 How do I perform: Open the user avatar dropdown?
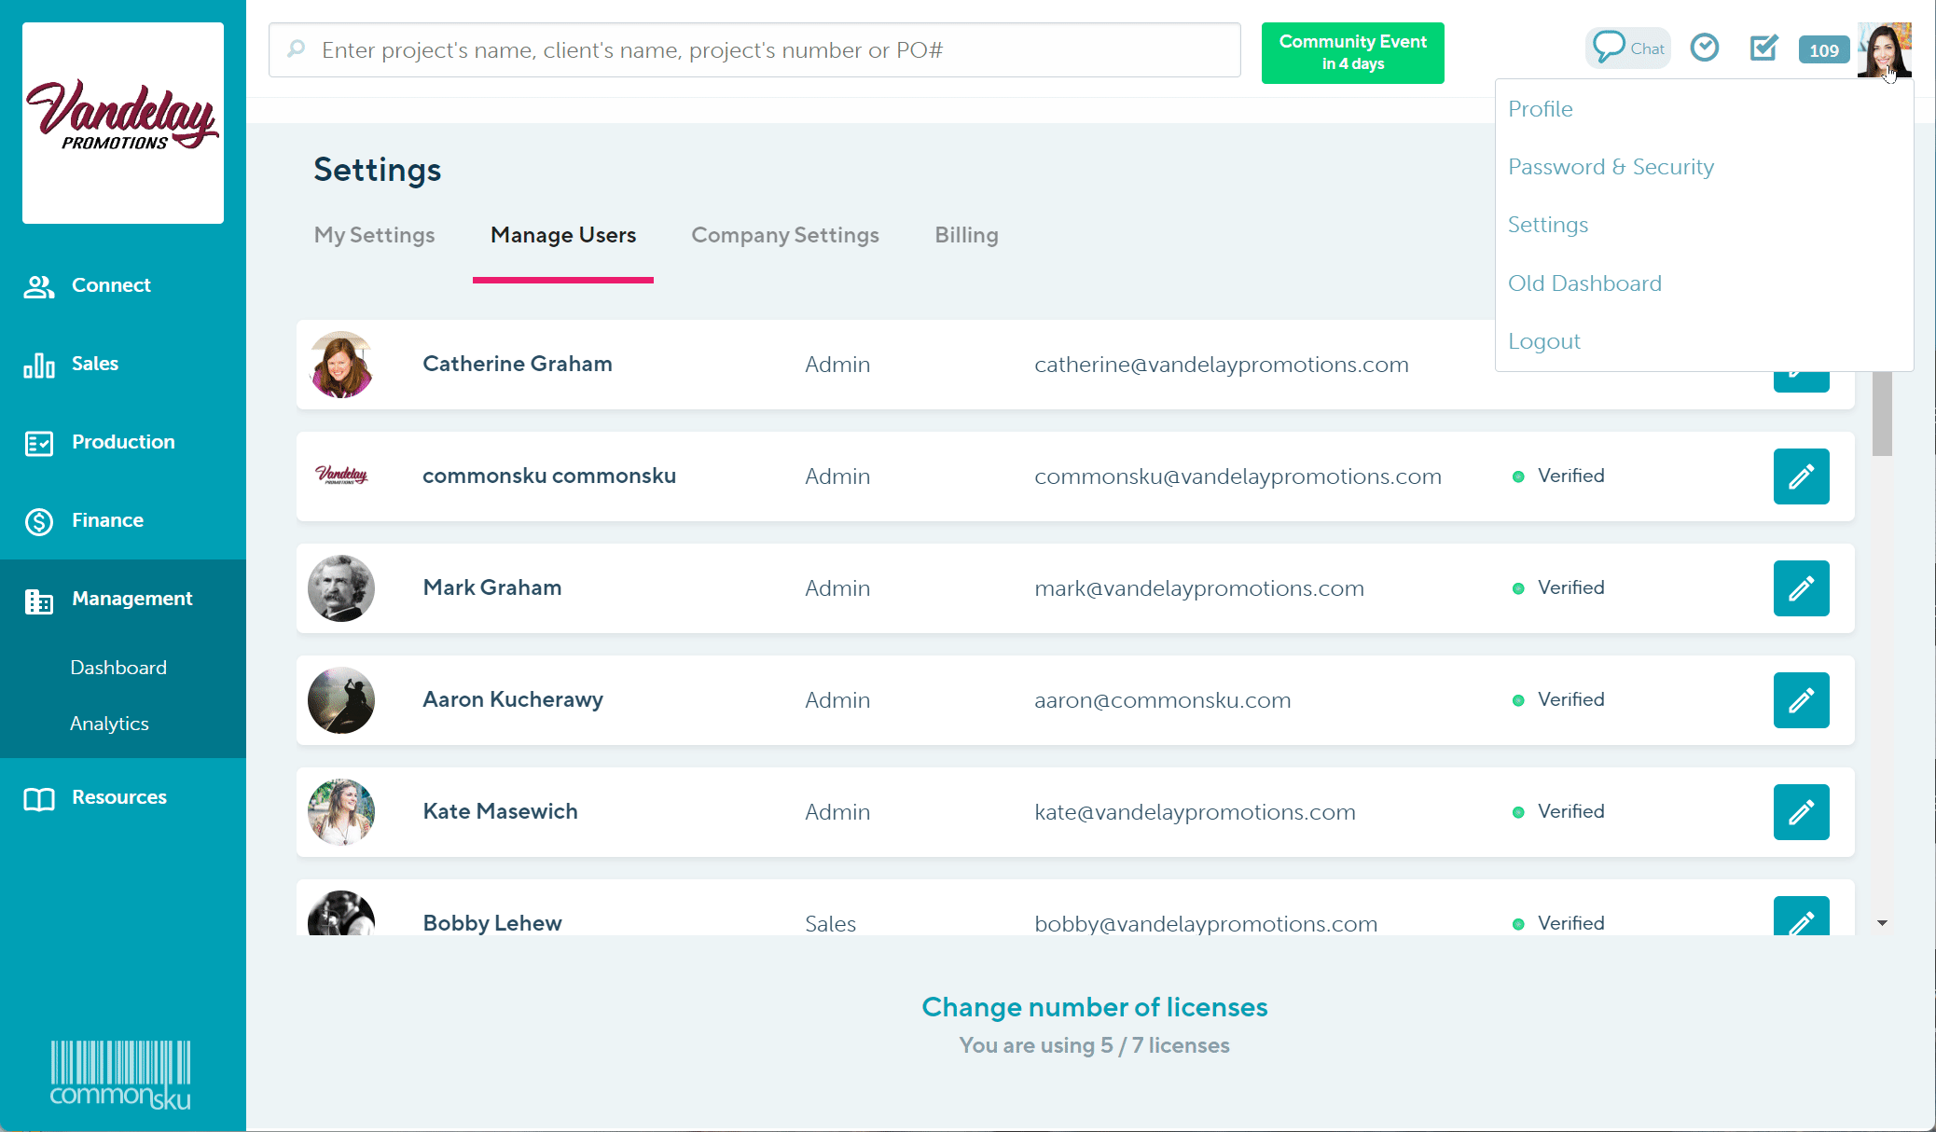tap(1884, 49)
